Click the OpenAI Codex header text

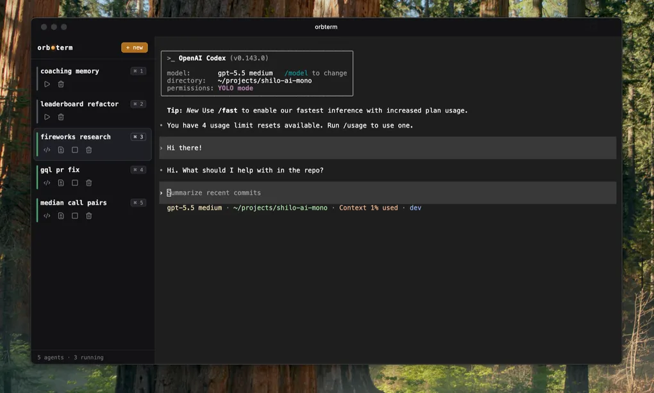[202, 58]
